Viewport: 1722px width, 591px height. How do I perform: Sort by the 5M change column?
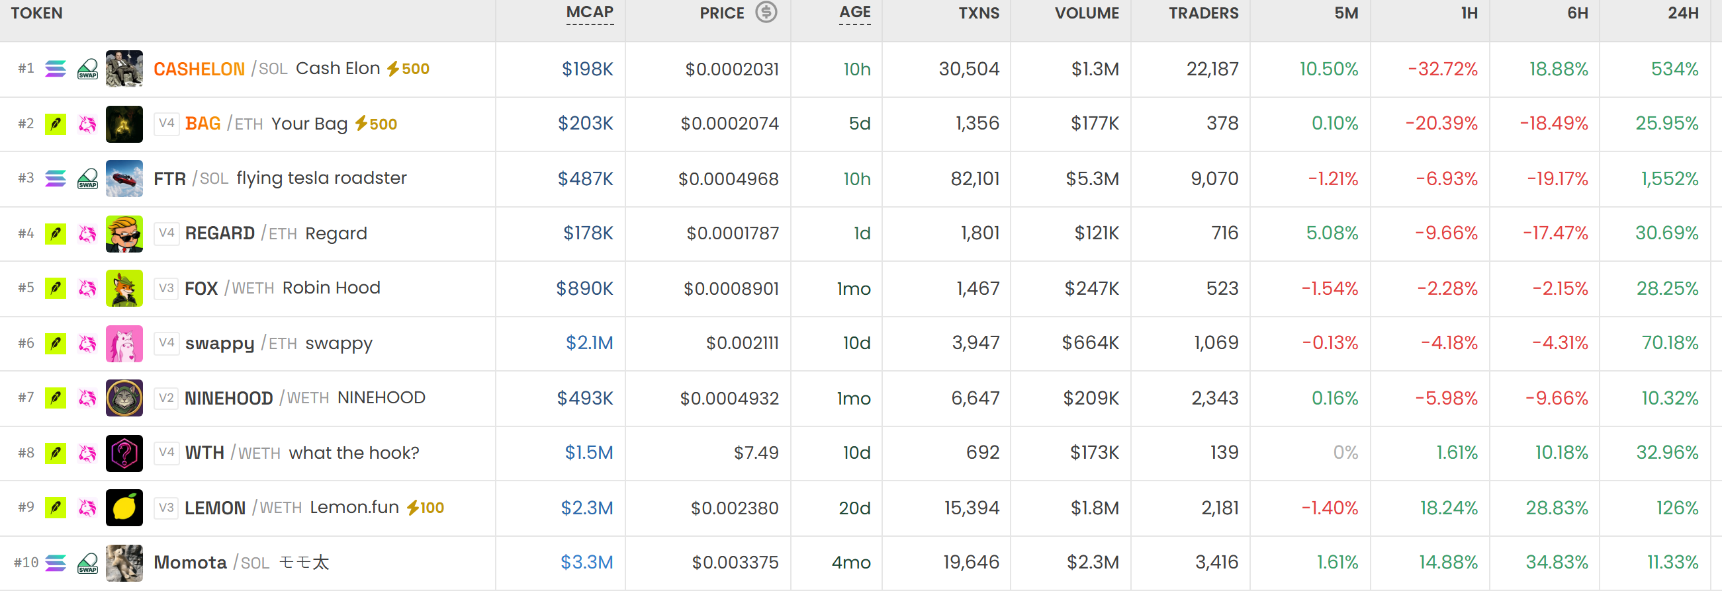(1346, 13)
